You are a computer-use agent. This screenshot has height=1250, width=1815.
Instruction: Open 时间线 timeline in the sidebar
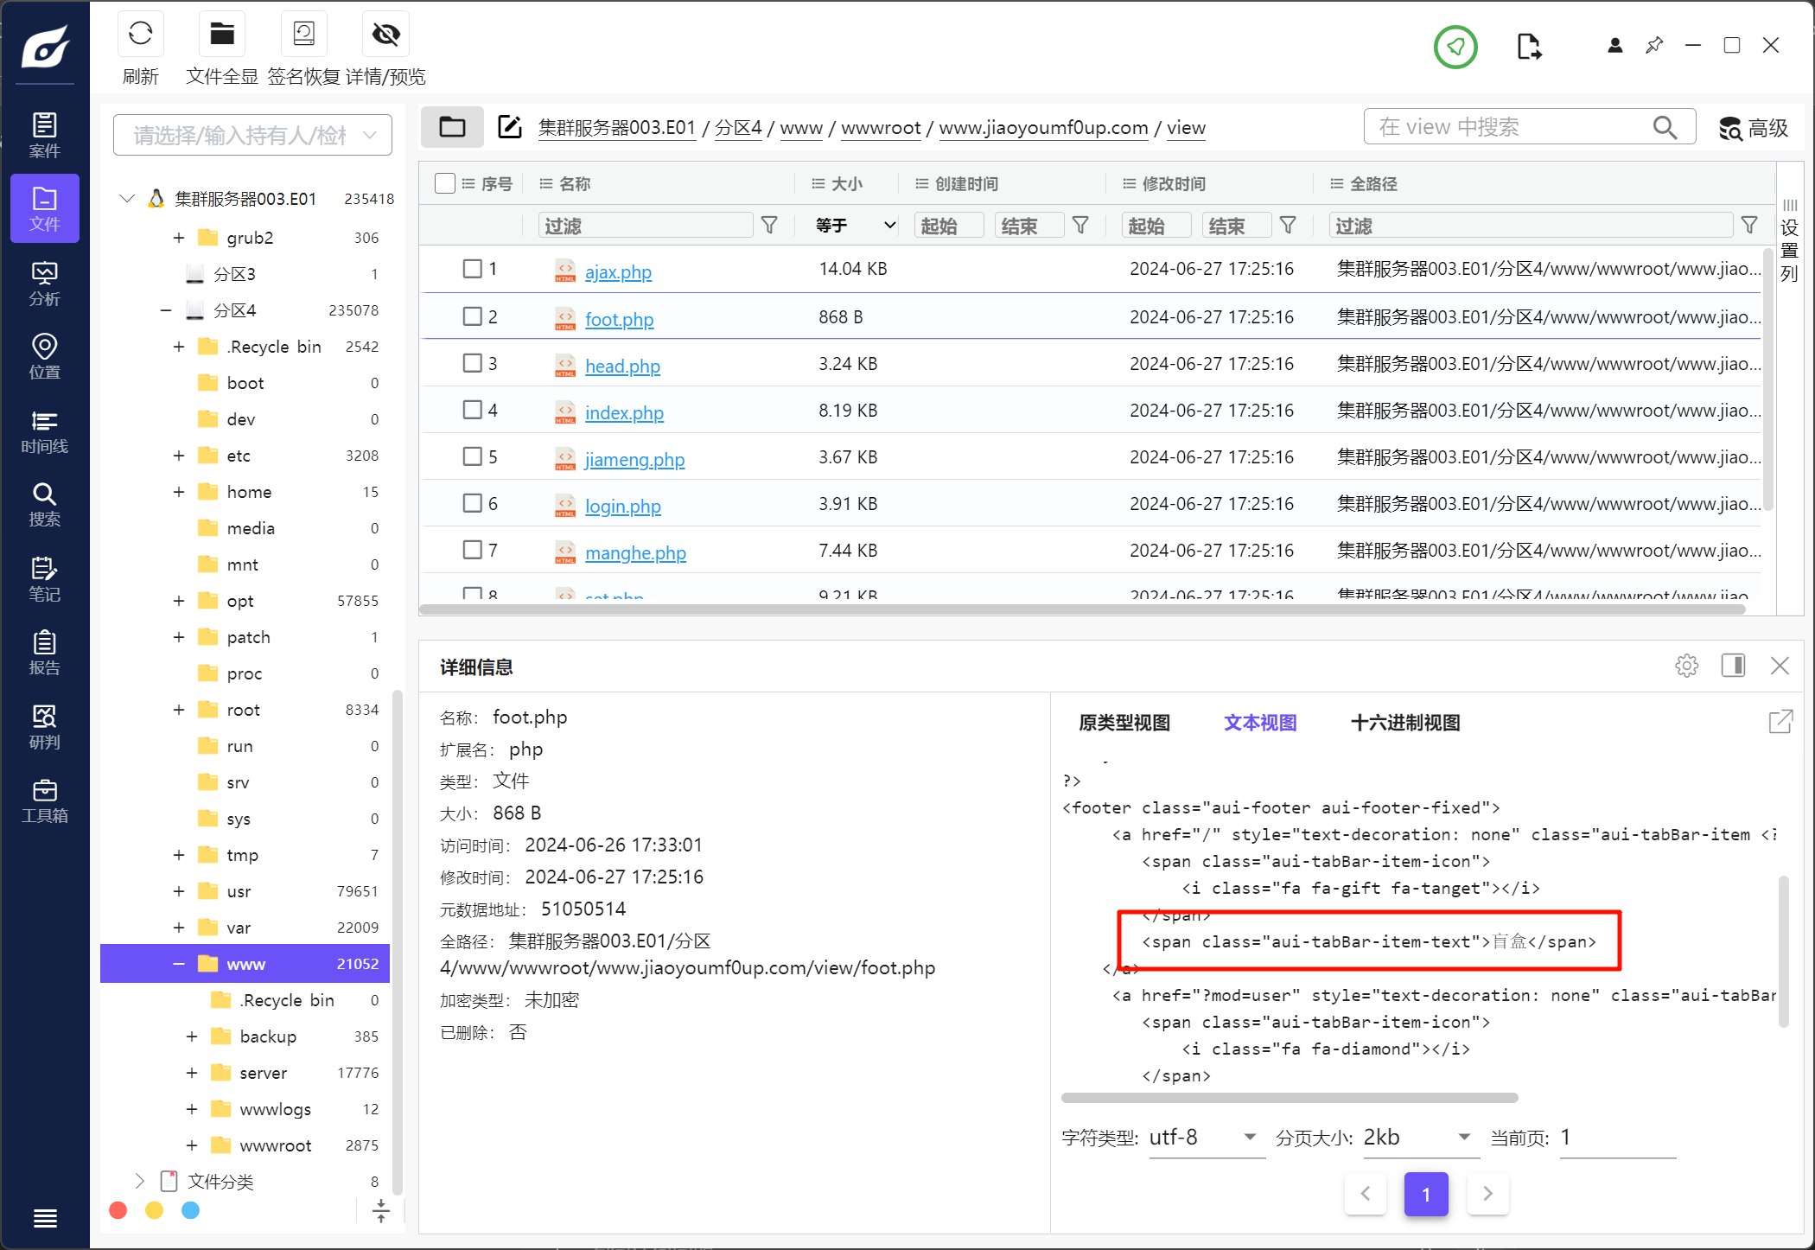[x=44, y=431]
